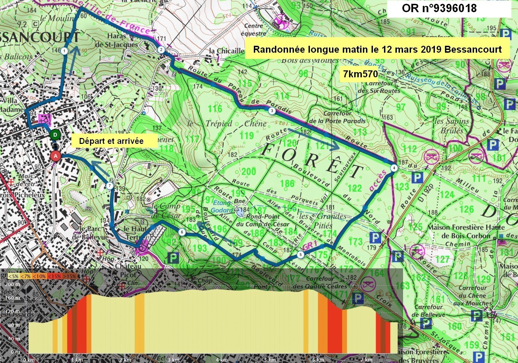
Task: Click the parking icon beside label 179
Action: point(375,238)
